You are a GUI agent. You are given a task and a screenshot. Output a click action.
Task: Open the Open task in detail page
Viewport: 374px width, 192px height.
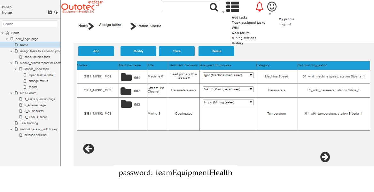pyautogui.click(x=41, y=75)
